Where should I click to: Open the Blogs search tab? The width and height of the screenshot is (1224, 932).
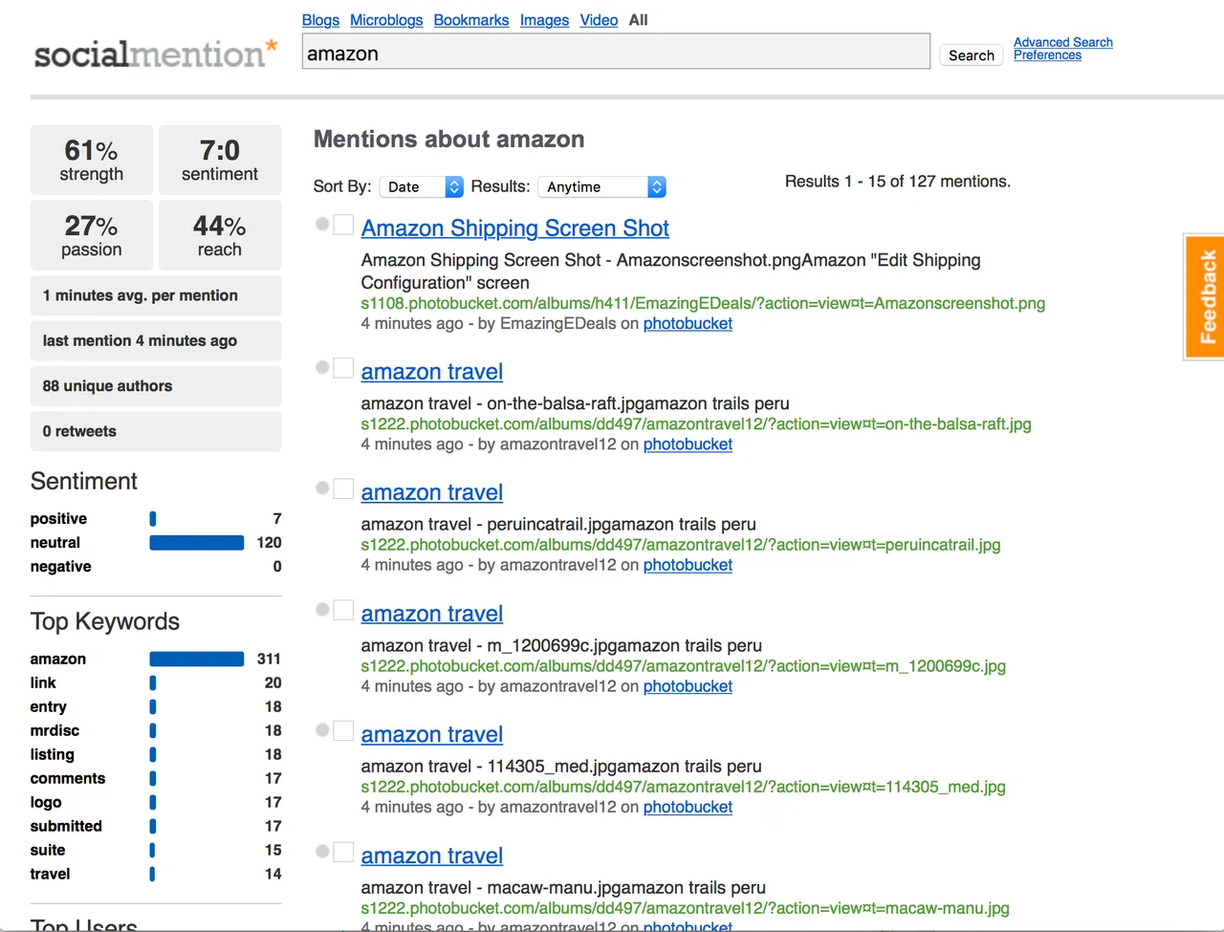coord(320,20)
